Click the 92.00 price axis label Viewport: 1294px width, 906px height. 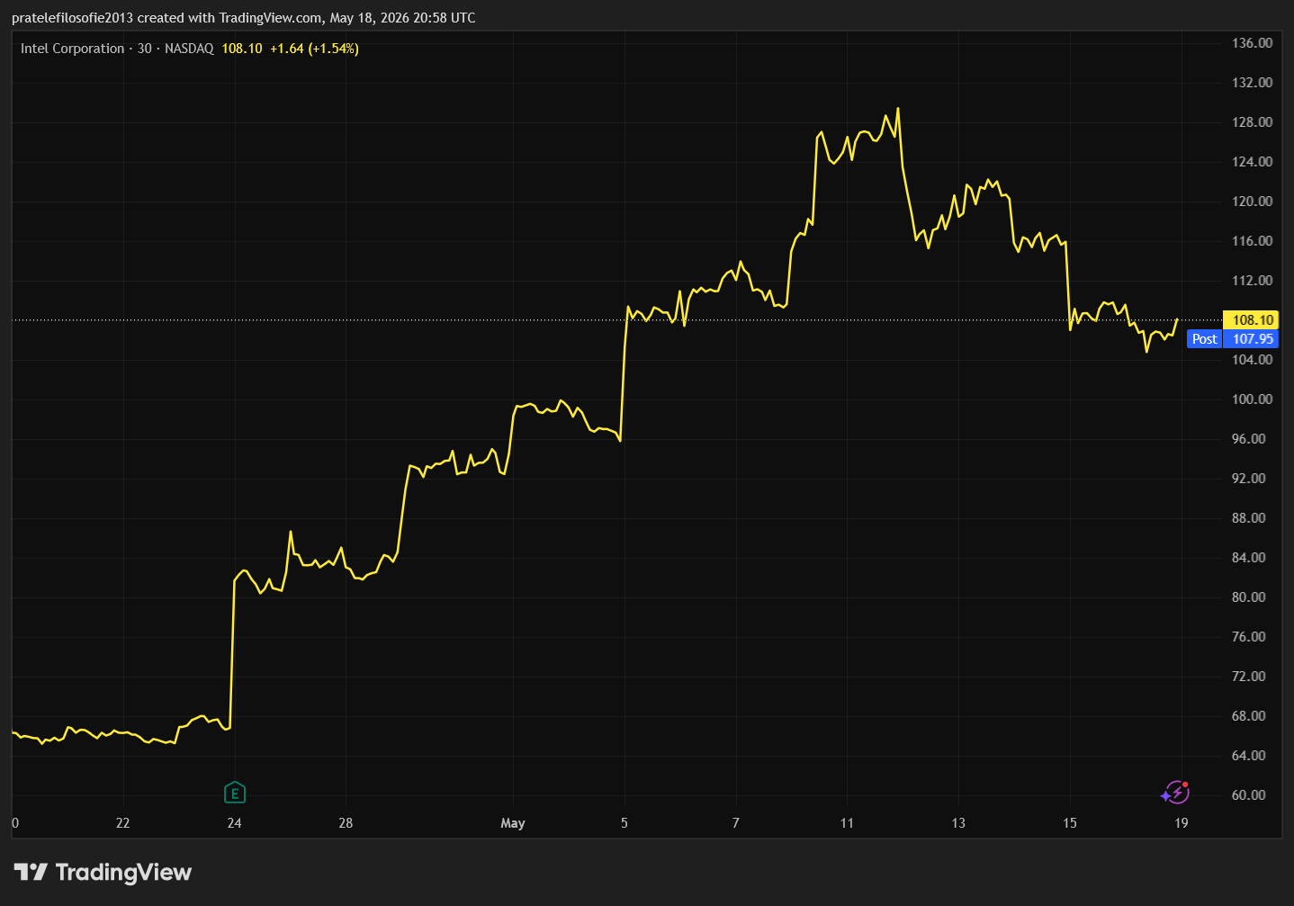(x=1248, y=479)
